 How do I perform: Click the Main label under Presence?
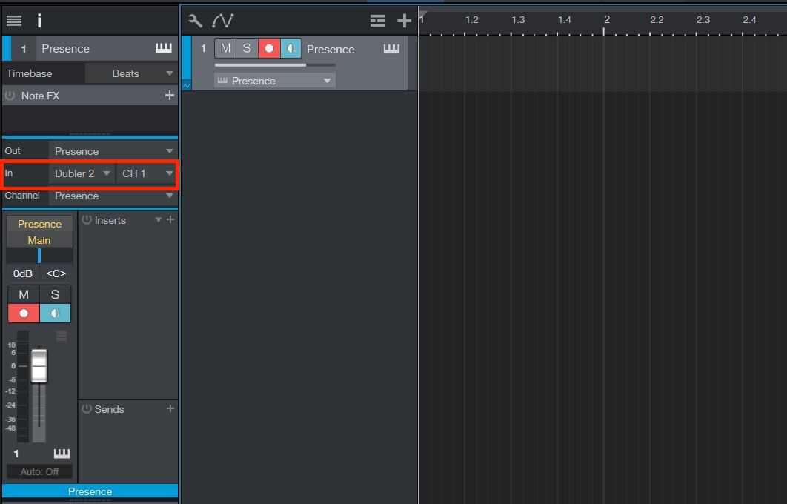point(39,239)
